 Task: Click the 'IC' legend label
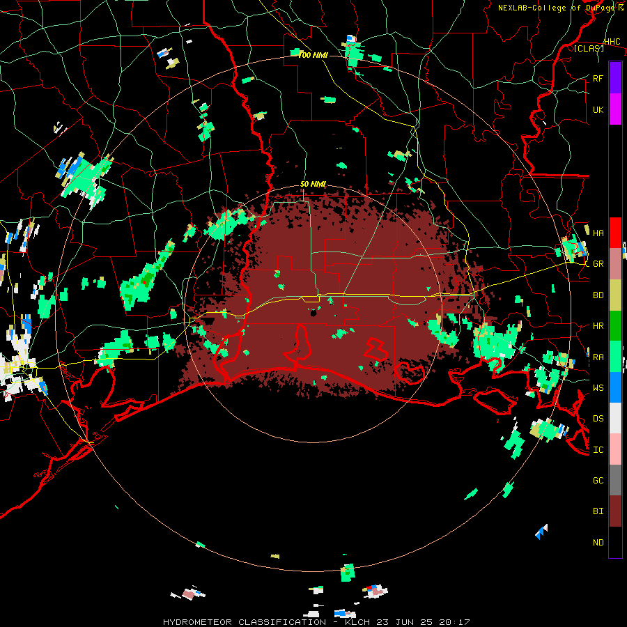point(598,450)
